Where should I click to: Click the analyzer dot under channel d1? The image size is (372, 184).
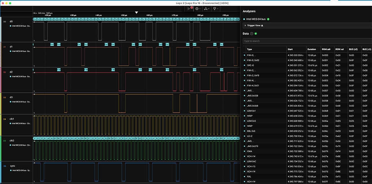[x=11, y=51]
